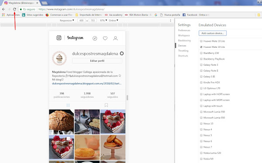Open the Instagram camera logo home icon
Viewport: 262px width, 163px height.
(59, 38)
